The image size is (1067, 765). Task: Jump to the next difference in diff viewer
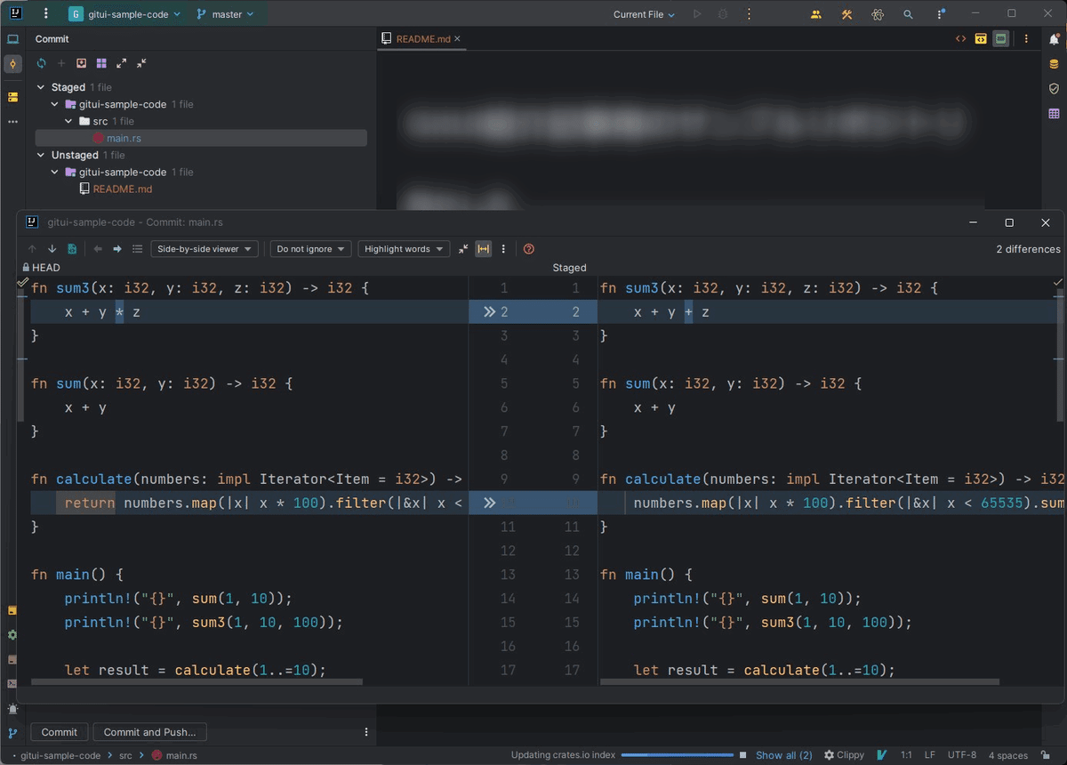pyautogui.click(x=52, y=249)
